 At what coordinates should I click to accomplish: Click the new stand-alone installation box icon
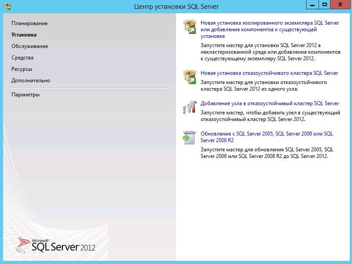point(190,26)
